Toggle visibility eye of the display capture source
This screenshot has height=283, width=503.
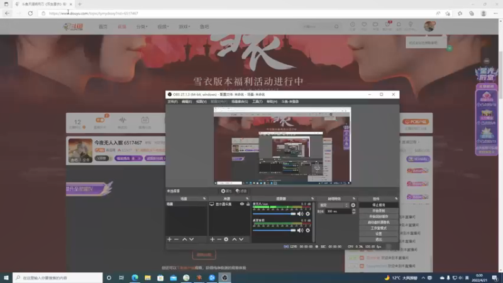pos(242,204)
